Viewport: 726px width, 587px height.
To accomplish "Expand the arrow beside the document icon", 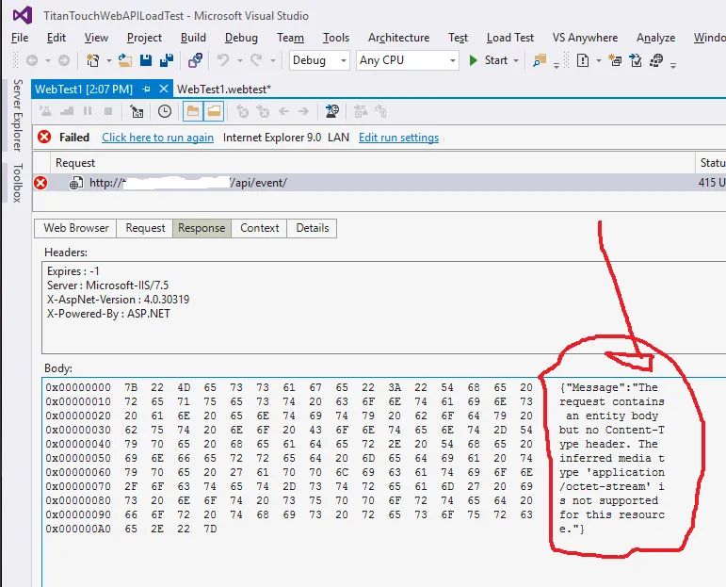I will click(x=599, y=60).
